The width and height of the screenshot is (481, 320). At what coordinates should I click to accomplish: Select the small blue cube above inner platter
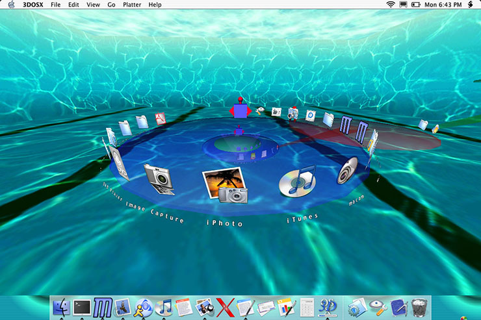[239, 130]
